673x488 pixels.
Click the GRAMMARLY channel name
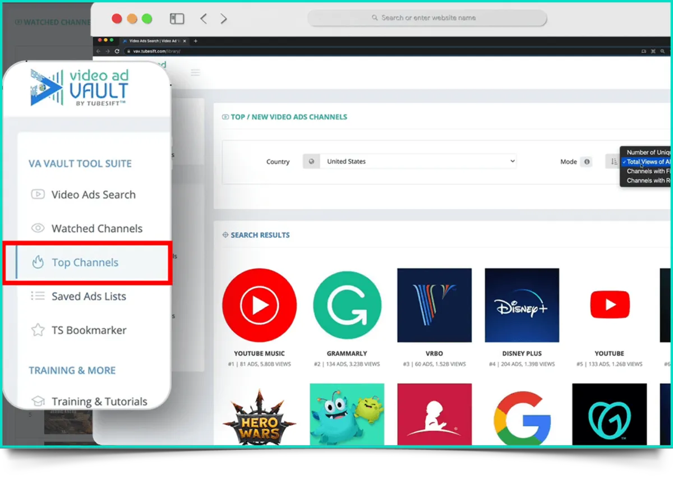point(347,353)
